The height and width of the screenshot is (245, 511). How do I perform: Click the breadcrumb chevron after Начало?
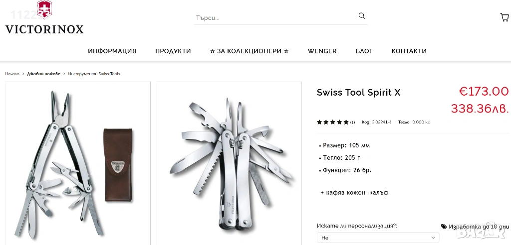tap(23, 74)
